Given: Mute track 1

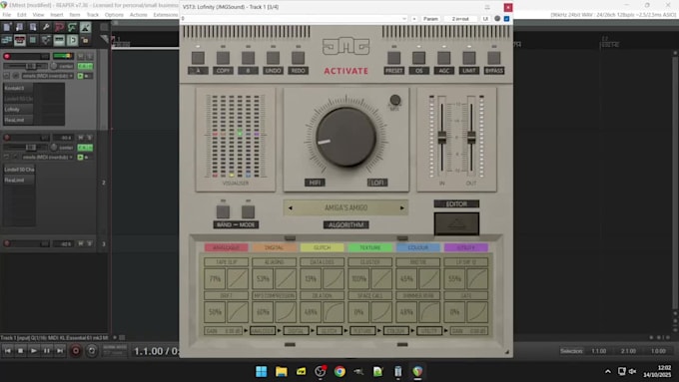Looking at the screenshot, I should click(81, 56).
